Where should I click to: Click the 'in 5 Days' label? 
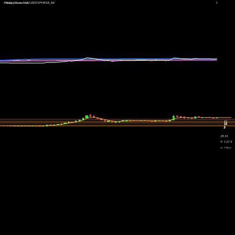226,148
